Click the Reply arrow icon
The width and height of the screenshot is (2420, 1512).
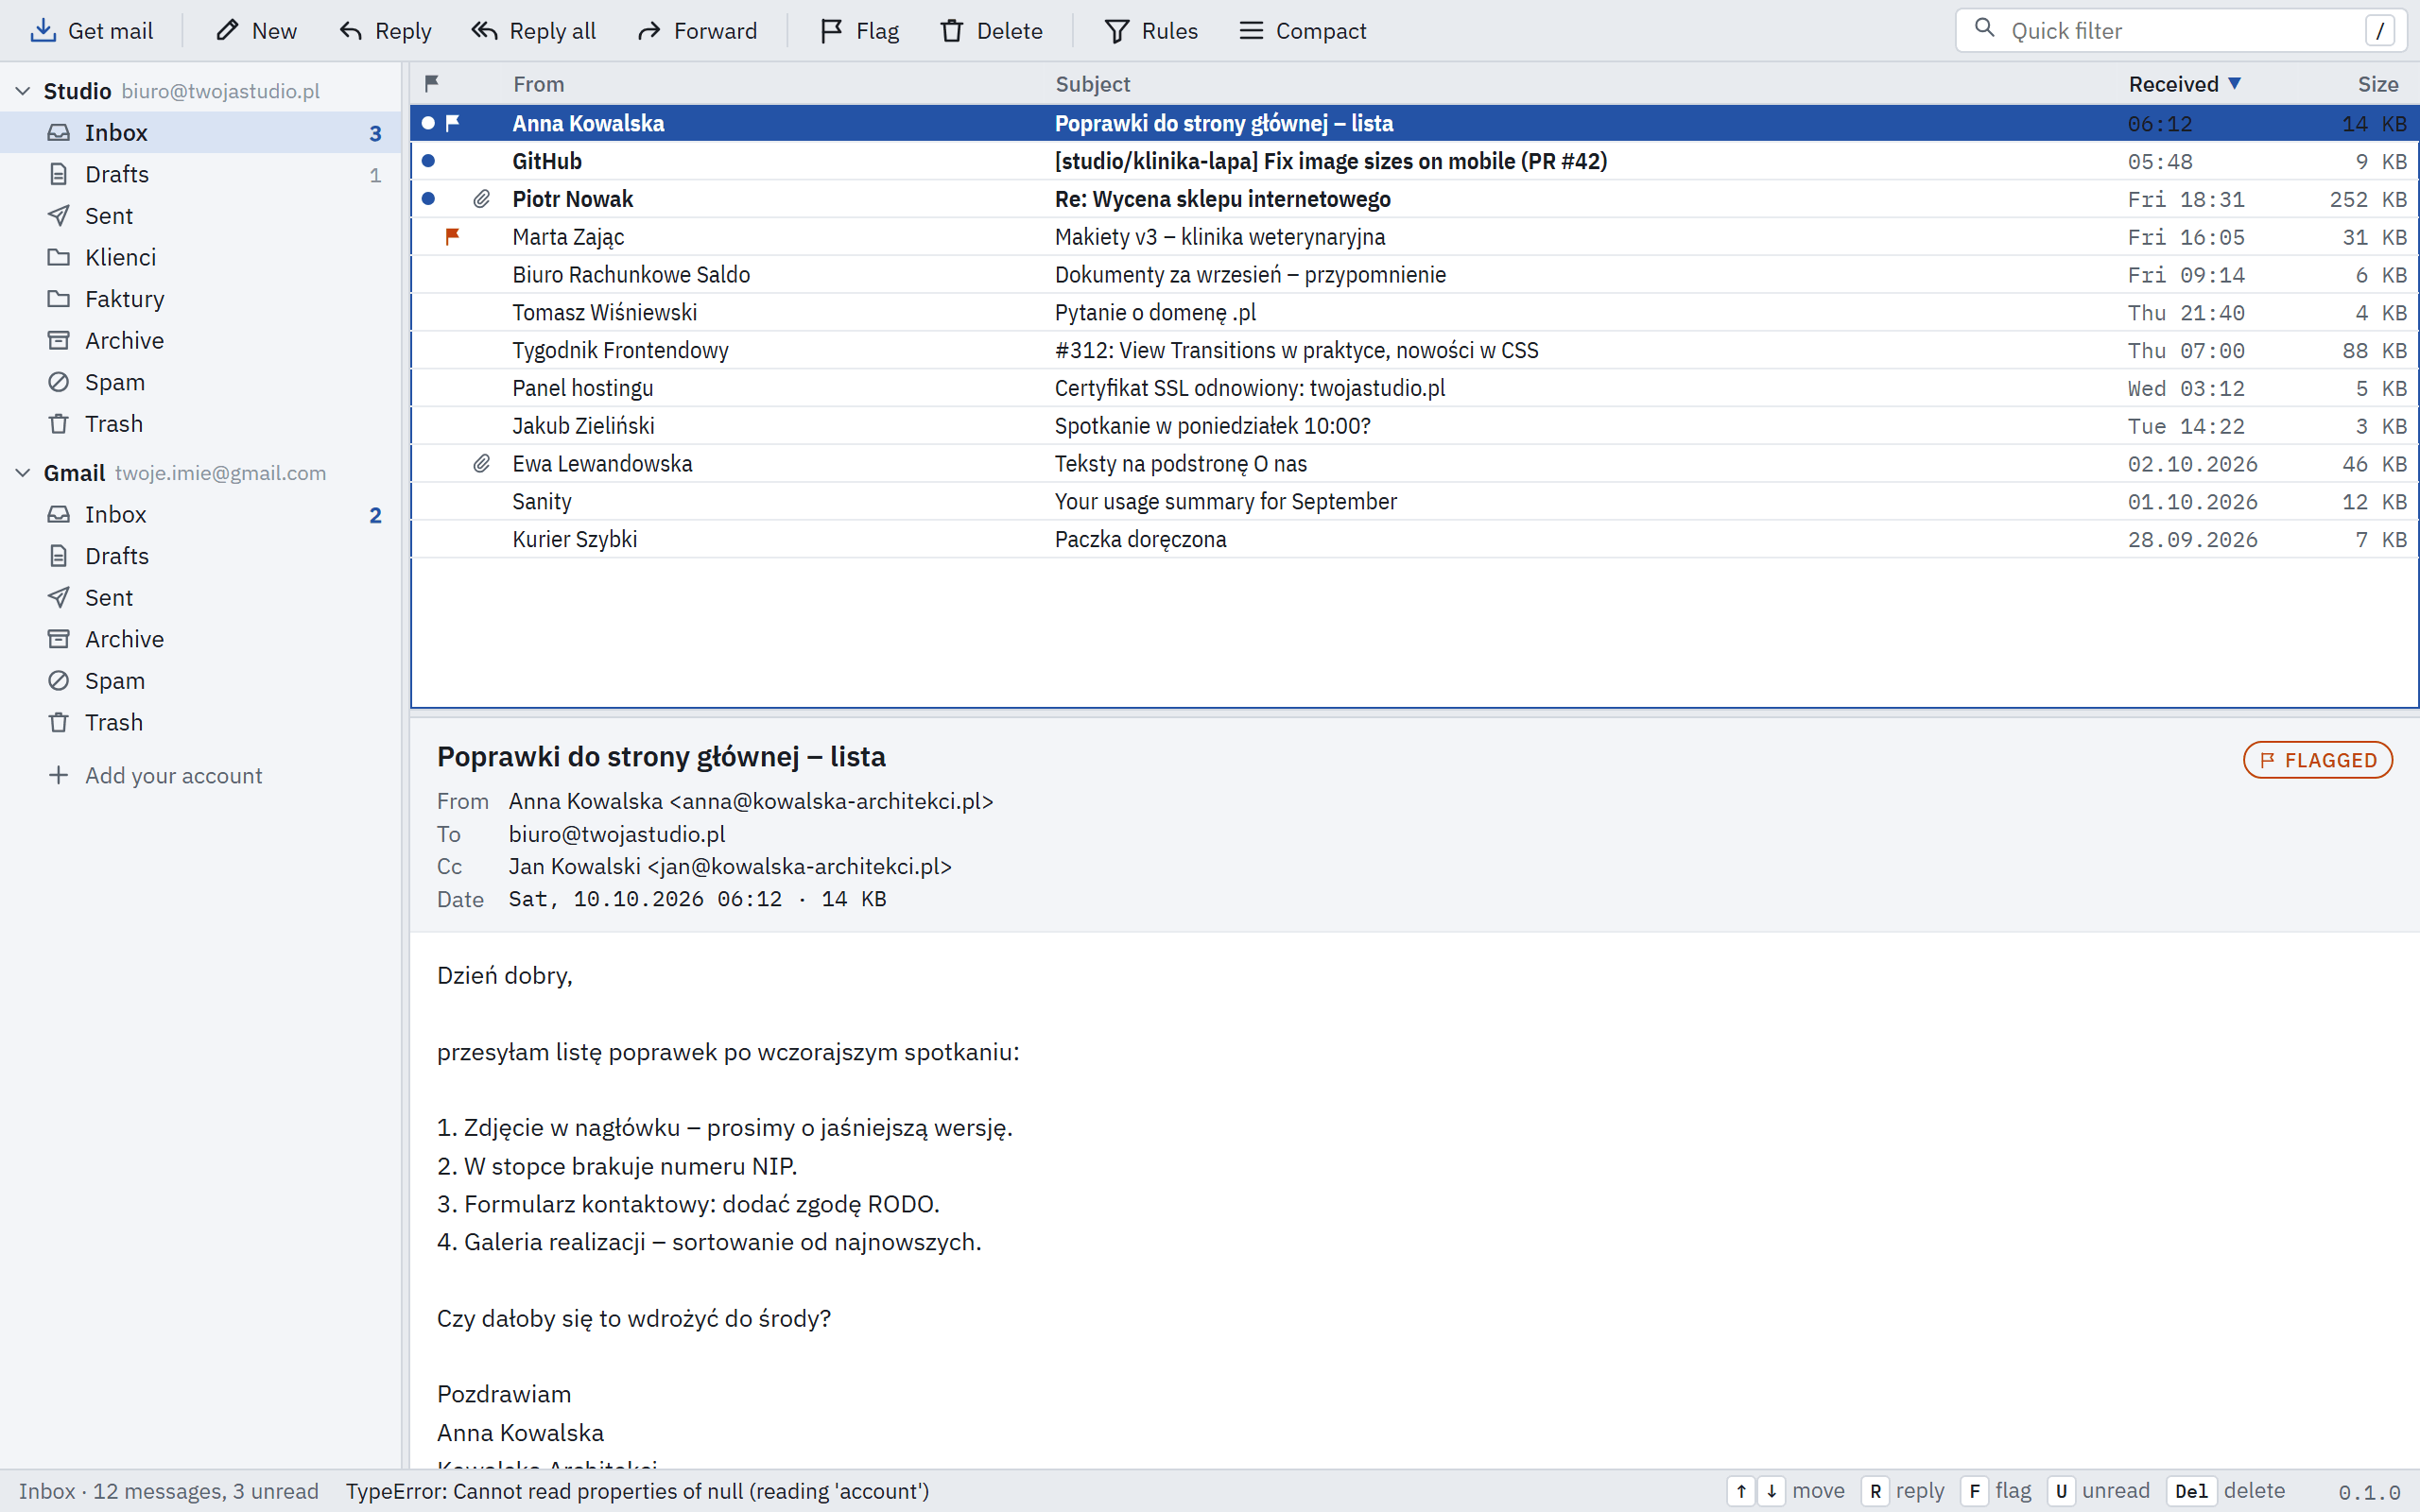tap(351, 31)
